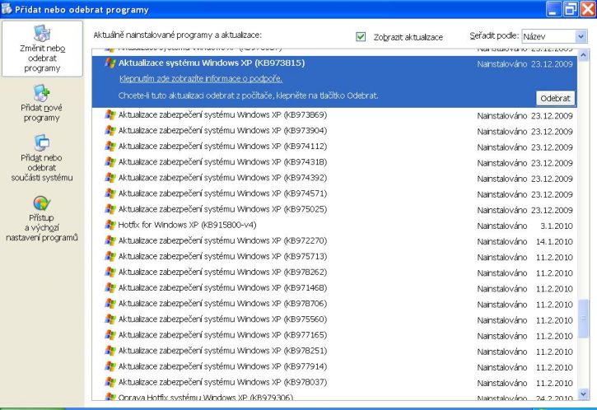
Task: Select Aktualizace zabezpečení KB975025 row
Action: pos(334,209)
